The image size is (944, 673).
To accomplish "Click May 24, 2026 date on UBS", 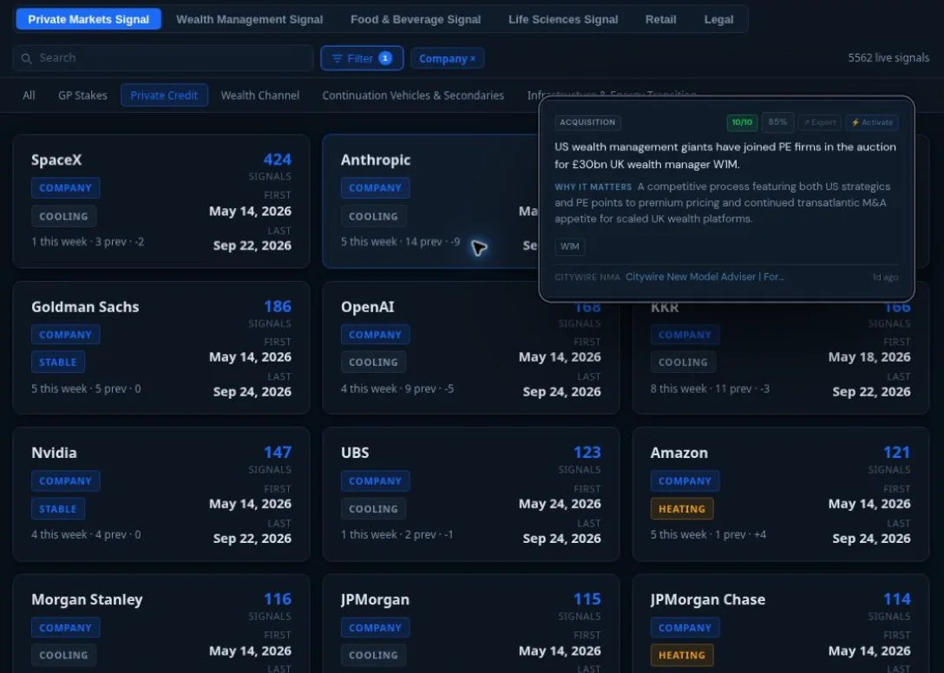I will click(560, 504).
